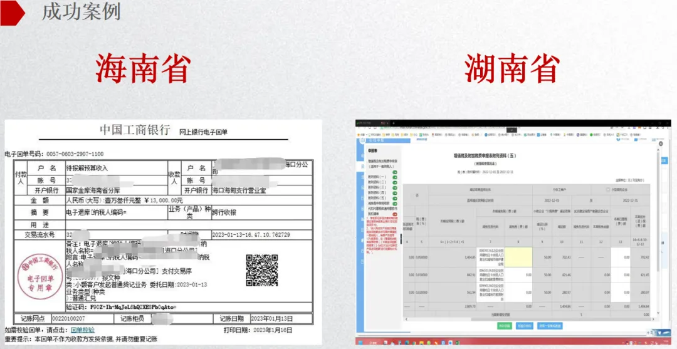
Task: Select 增值税及附加税费申报表 main form entry
Action: pos(382,164)
